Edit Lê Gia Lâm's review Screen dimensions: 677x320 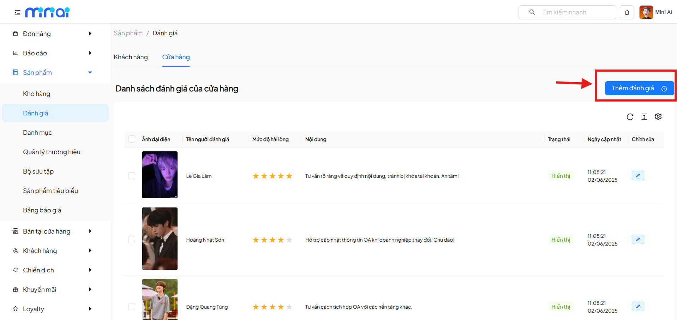pos(638,176)
